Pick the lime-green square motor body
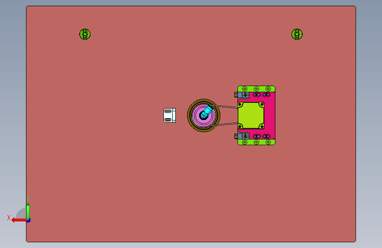The width and height of the screenshot is (382, 248). 251,115
